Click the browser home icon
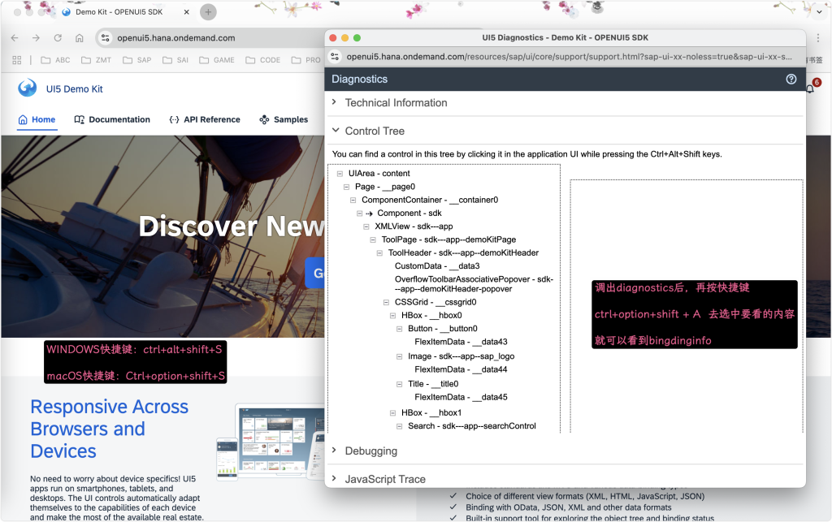This screenshot has height=522, width=832. pos(79,38)
